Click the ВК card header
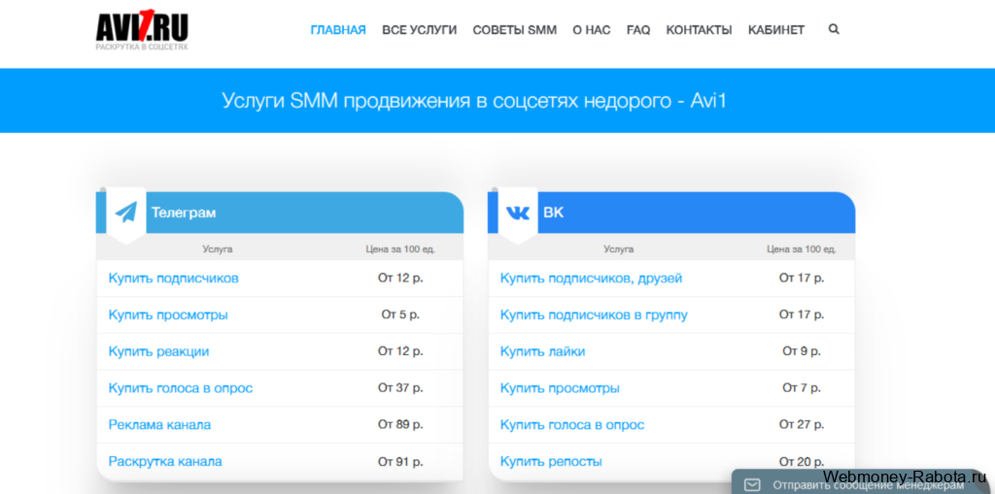 point(671,213)
